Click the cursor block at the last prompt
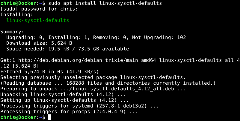Screen dimensions: 240x121 click(50, 118)
